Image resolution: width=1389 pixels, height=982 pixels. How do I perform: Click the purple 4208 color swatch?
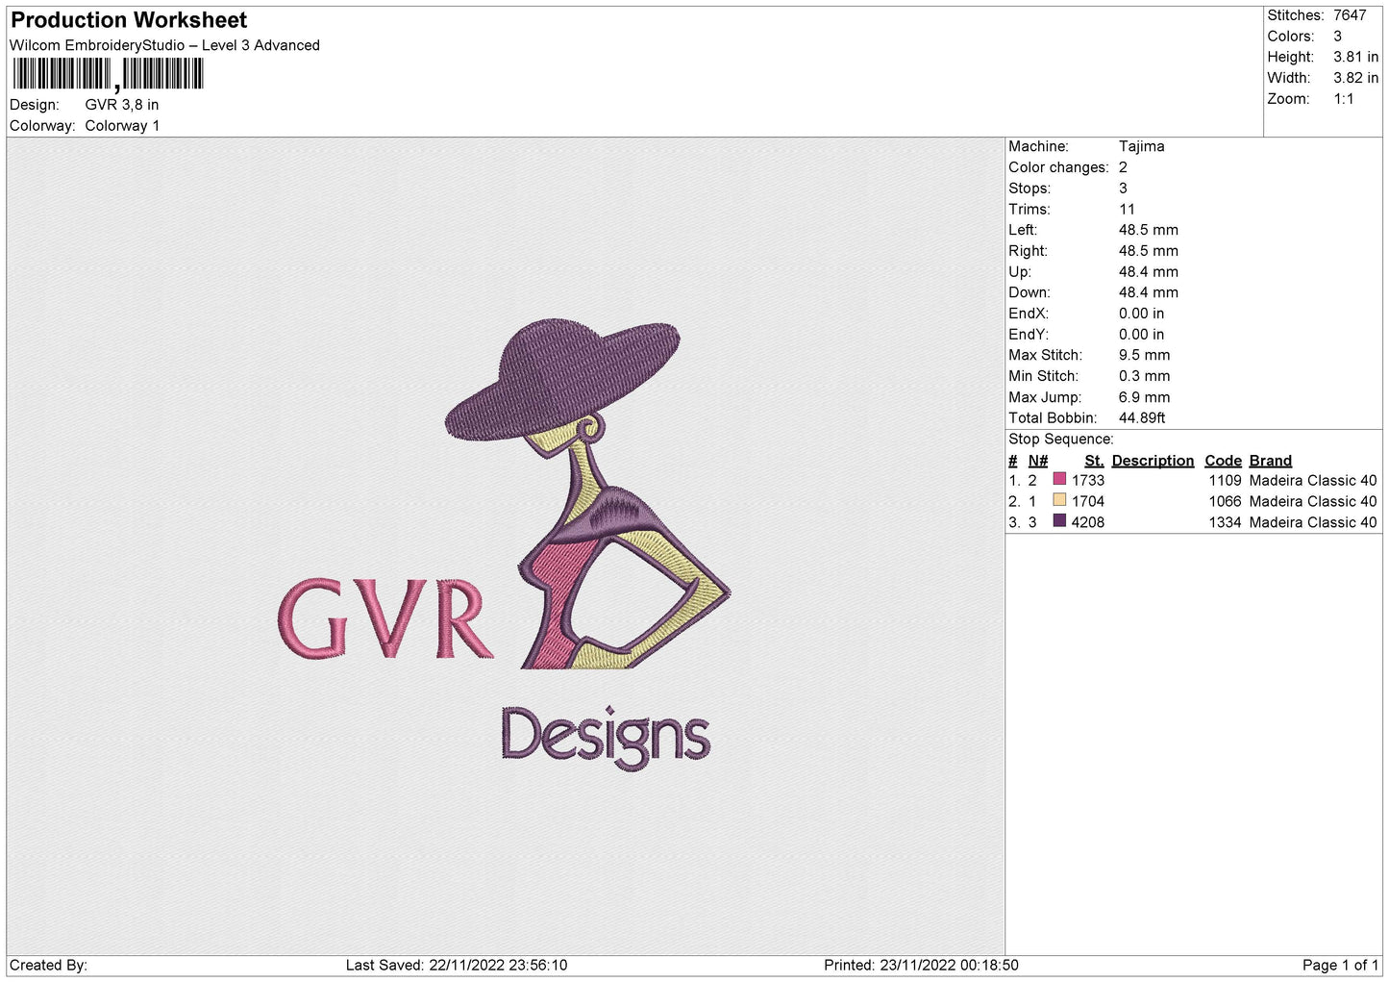pyautogui.click(x=1059, y=521)
